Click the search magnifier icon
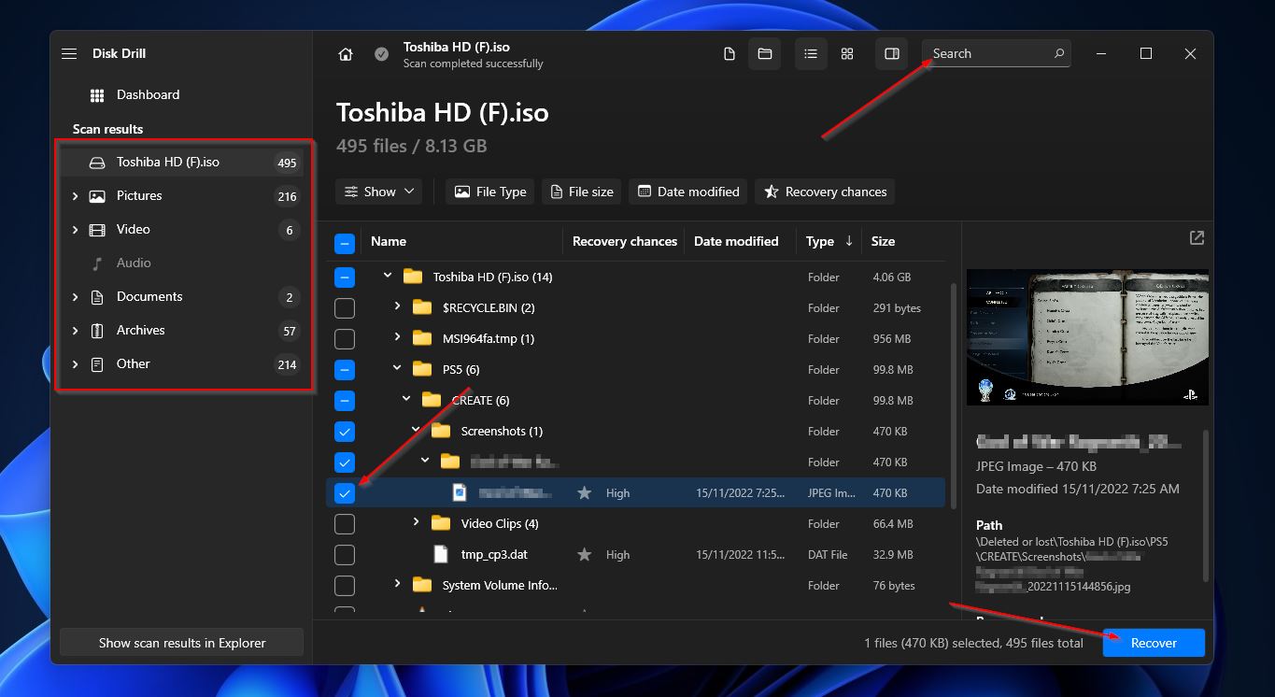Screen dimensions: 1275x697 [1059, 53]
